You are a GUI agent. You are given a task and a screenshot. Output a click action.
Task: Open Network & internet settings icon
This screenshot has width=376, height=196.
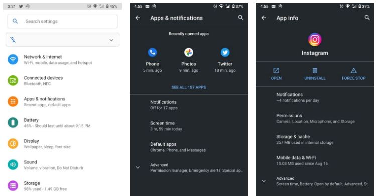point(13,59)
